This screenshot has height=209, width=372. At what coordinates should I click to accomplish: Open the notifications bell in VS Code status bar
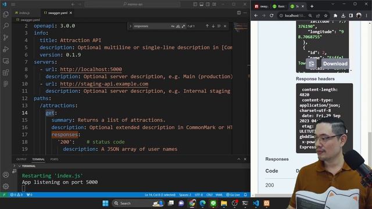[x=245, y=195]
